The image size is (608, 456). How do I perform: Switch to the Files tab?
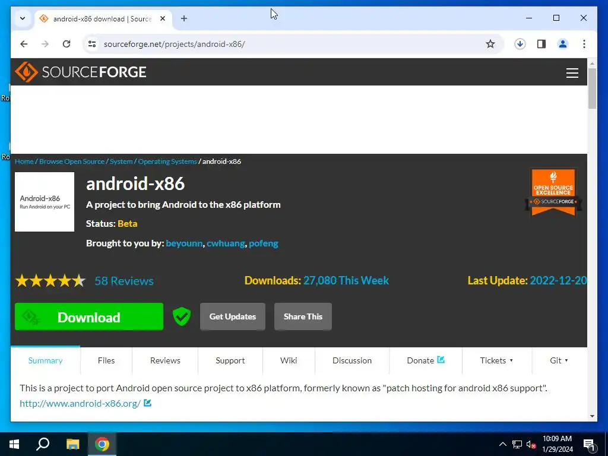pos(106,360)
